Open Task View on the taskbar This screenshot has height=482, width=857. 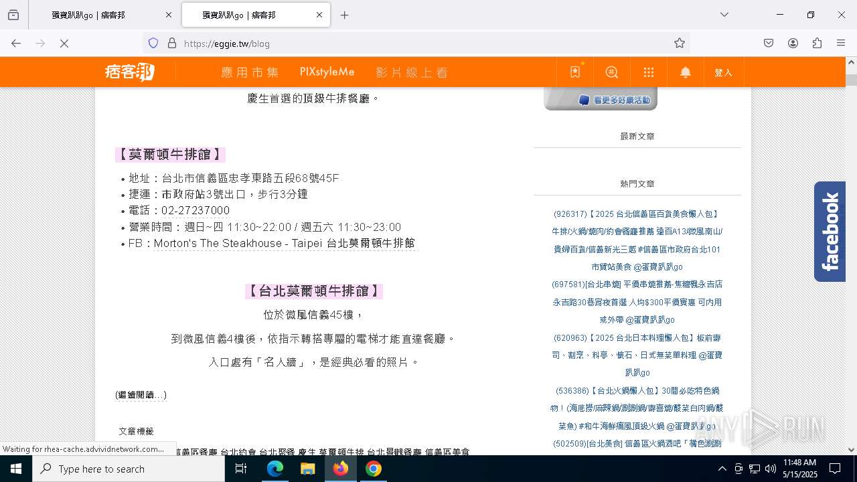pos(241,469)
